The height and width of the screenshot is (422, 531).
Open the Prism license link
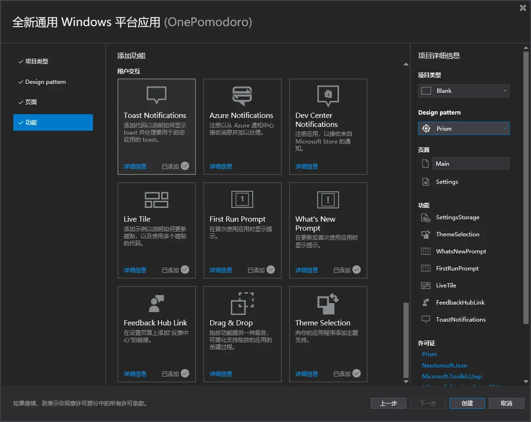coord(430,354)
